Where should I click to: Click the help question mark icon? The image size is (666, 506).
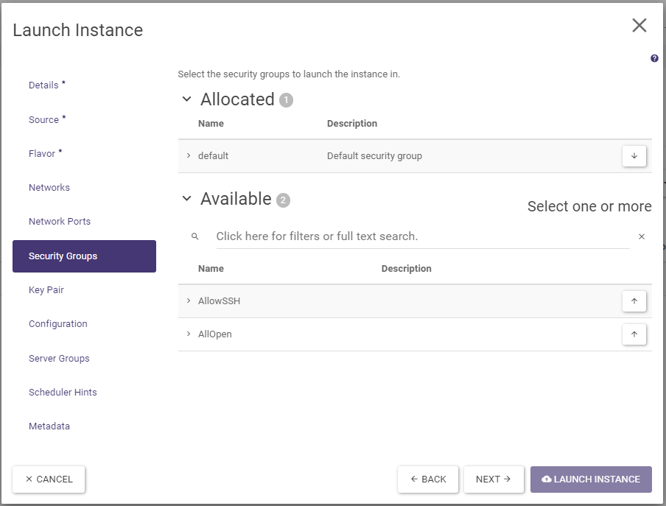point(654,59)
